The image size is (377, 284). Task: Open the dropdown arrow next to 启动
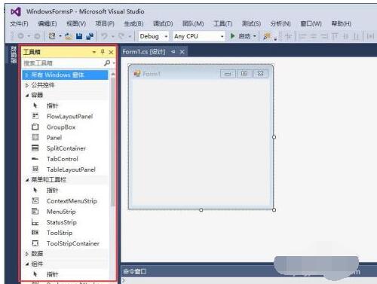point(255,36)
